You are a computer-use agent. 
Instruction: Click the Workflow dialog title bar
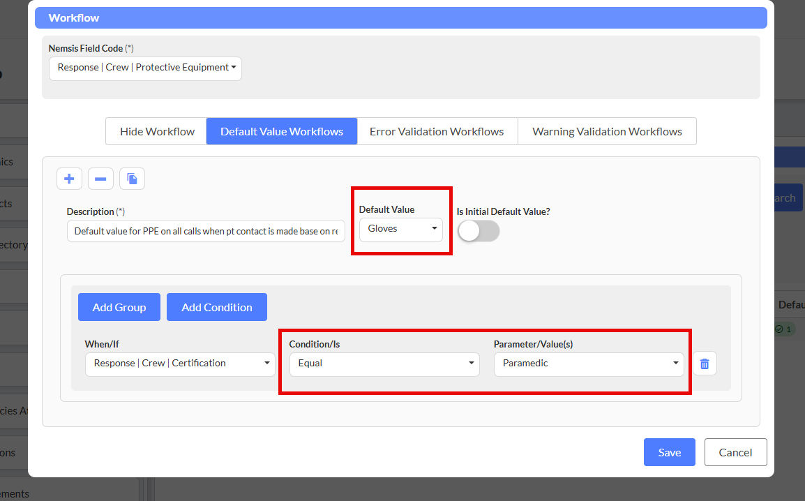pos(401,18)
